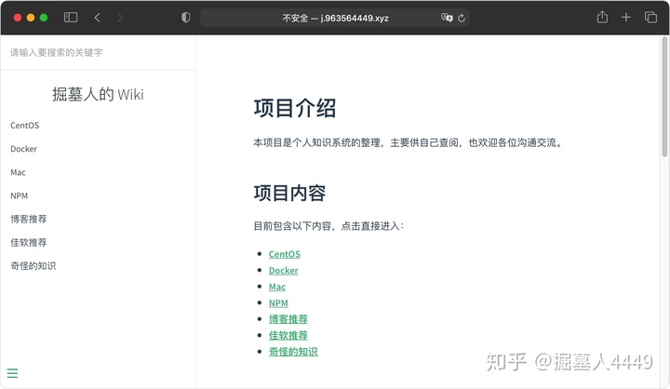Show the tab overview icon
This screenshot has height=389, width=670.
(650, 18)
